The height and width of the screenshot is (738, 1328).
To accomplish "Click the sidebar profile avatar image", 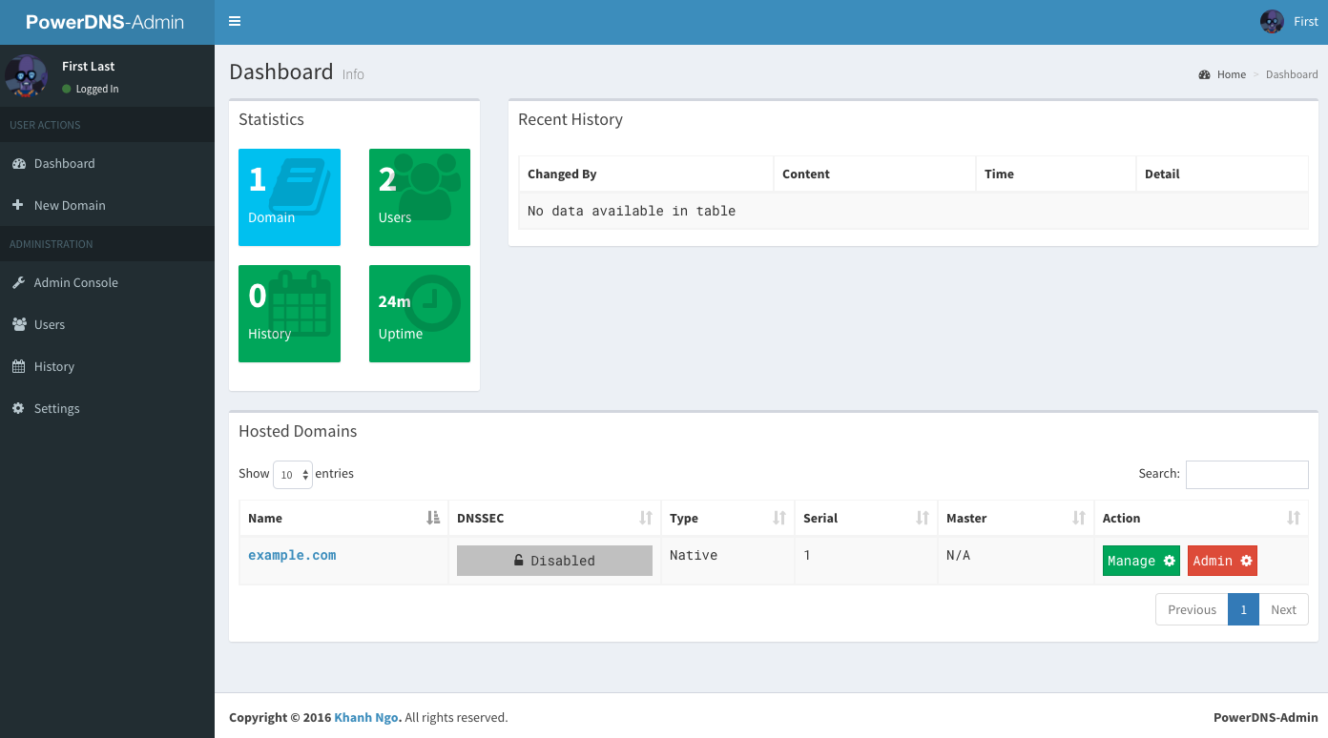I will (x=26, y=76).
